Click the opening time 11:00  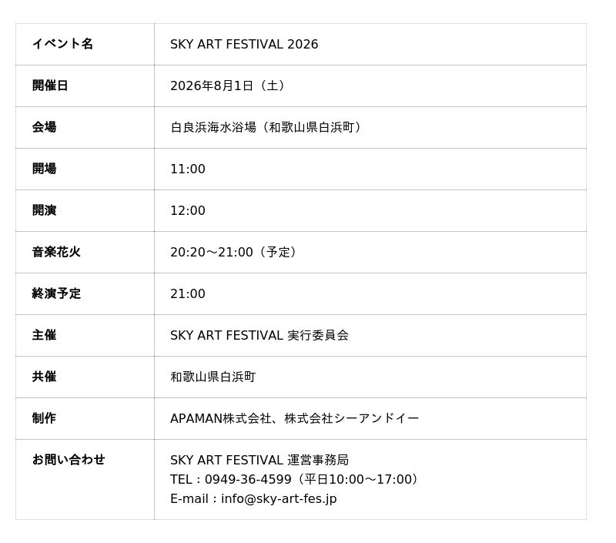pos(188,169)
